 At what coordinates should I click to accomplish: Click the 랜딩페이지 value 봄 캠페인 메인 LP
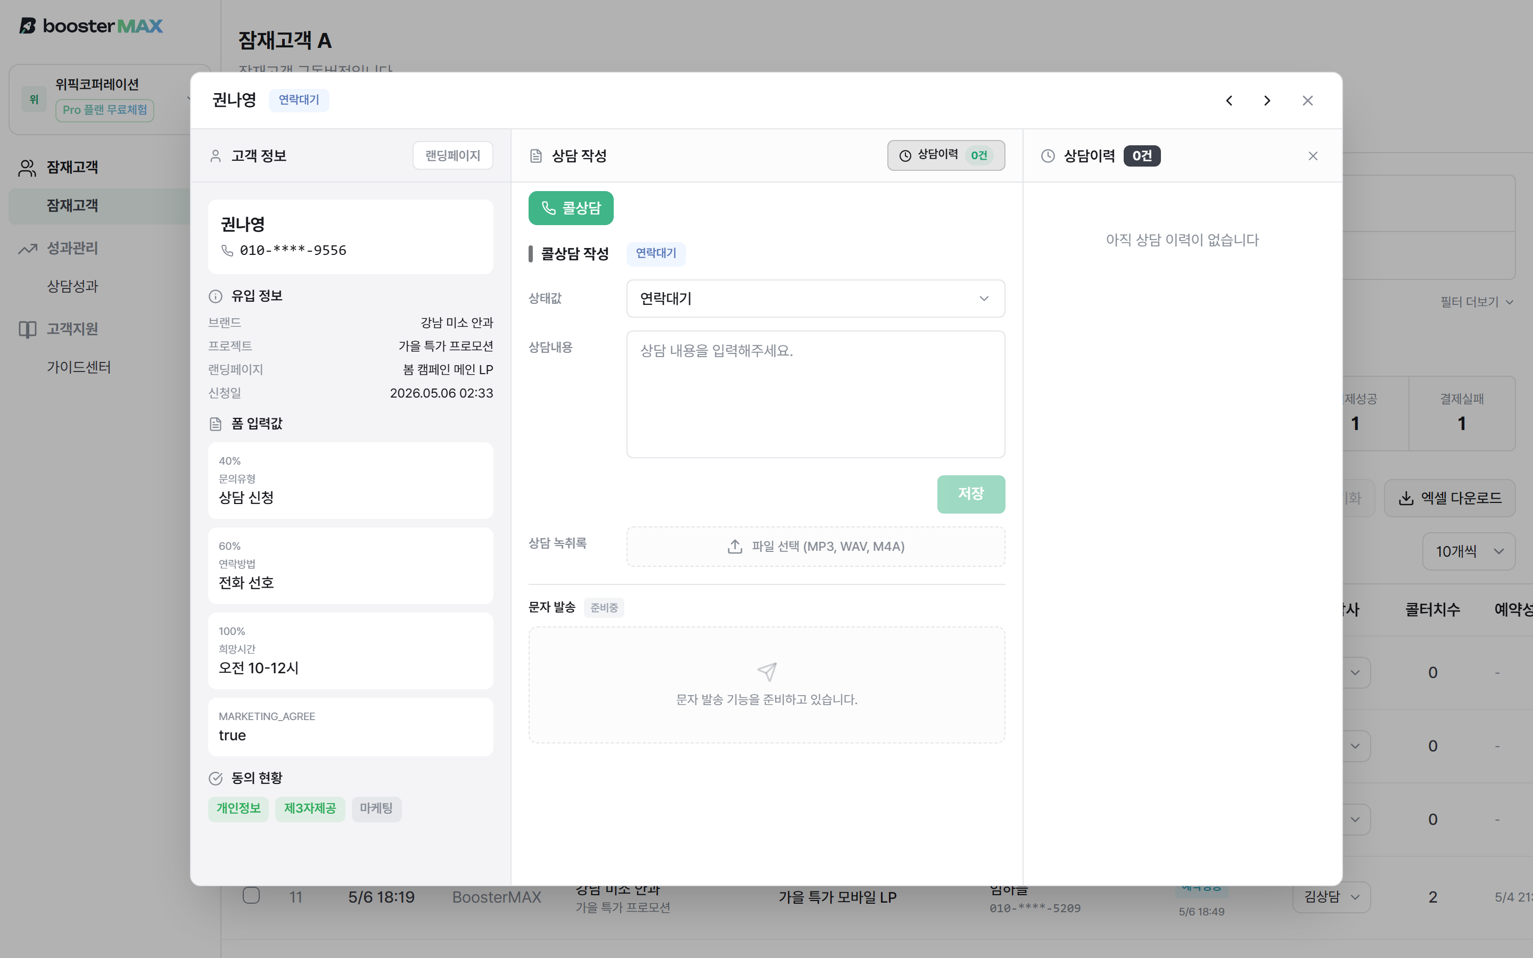(448, 370)
